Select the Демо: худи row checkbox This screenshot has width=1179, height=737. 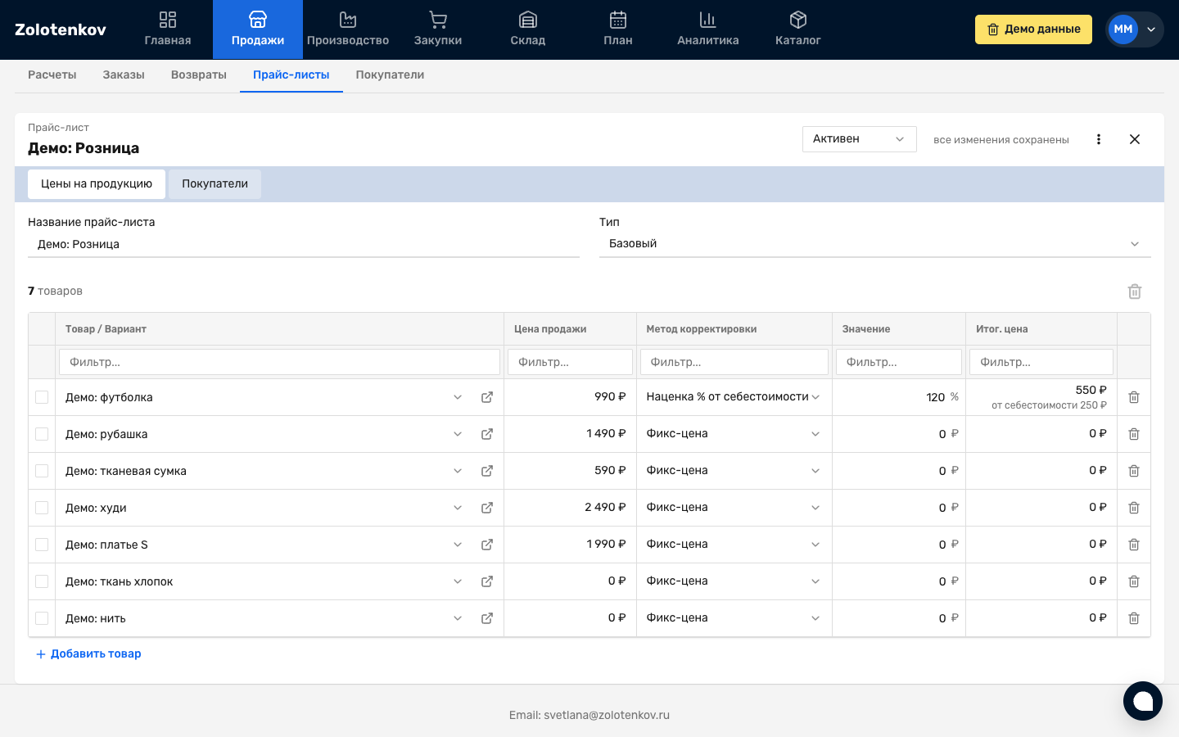coord(42,508)
